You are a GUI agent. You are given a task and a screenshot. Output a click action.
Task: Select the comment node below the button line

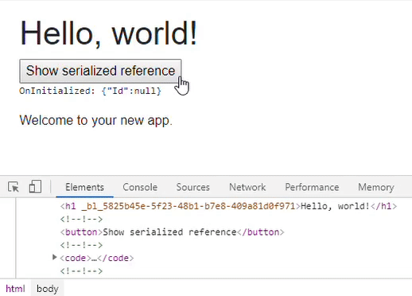(x=81, y=245)
